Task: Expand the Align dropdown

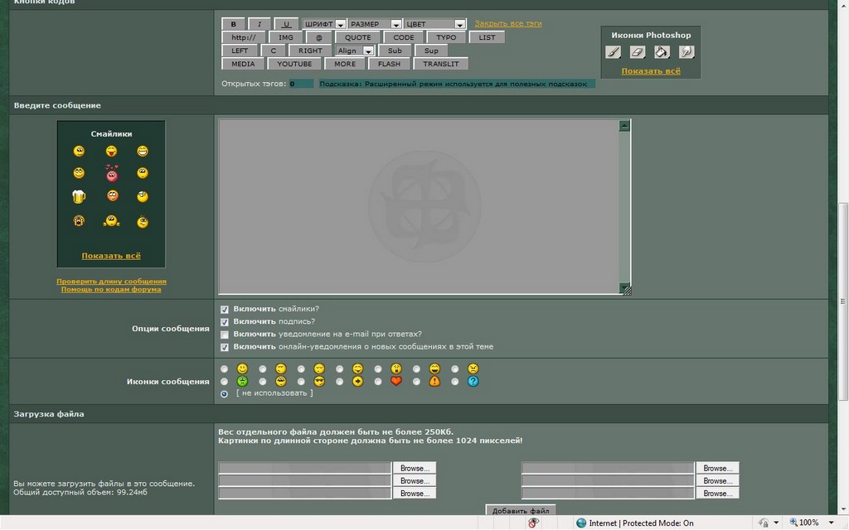Action: pyautogui.click(x=355, y=51)
